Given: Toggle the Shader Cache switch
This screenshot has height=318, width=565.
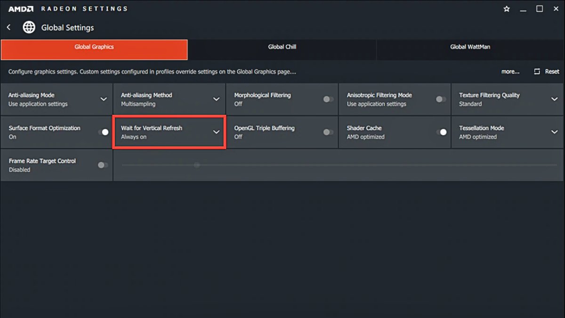Looking at the screenshot, I should point(441,132).
